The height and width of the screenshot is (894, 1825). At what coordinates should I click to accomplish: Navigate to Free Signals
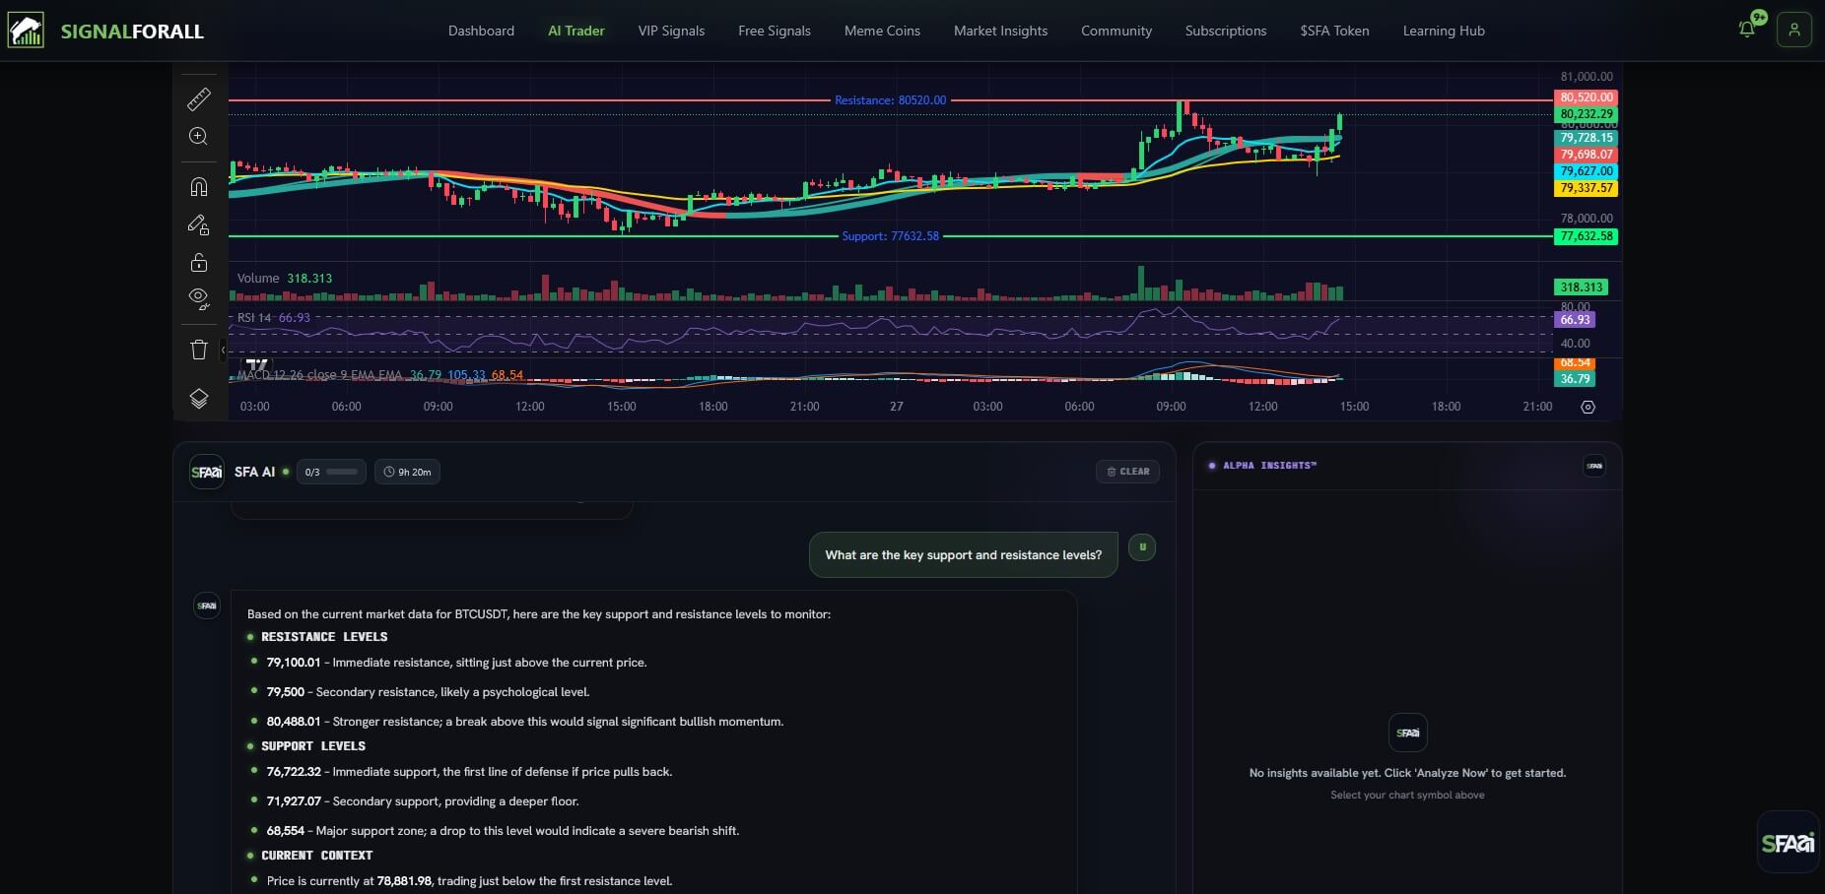tap(775, 31)
